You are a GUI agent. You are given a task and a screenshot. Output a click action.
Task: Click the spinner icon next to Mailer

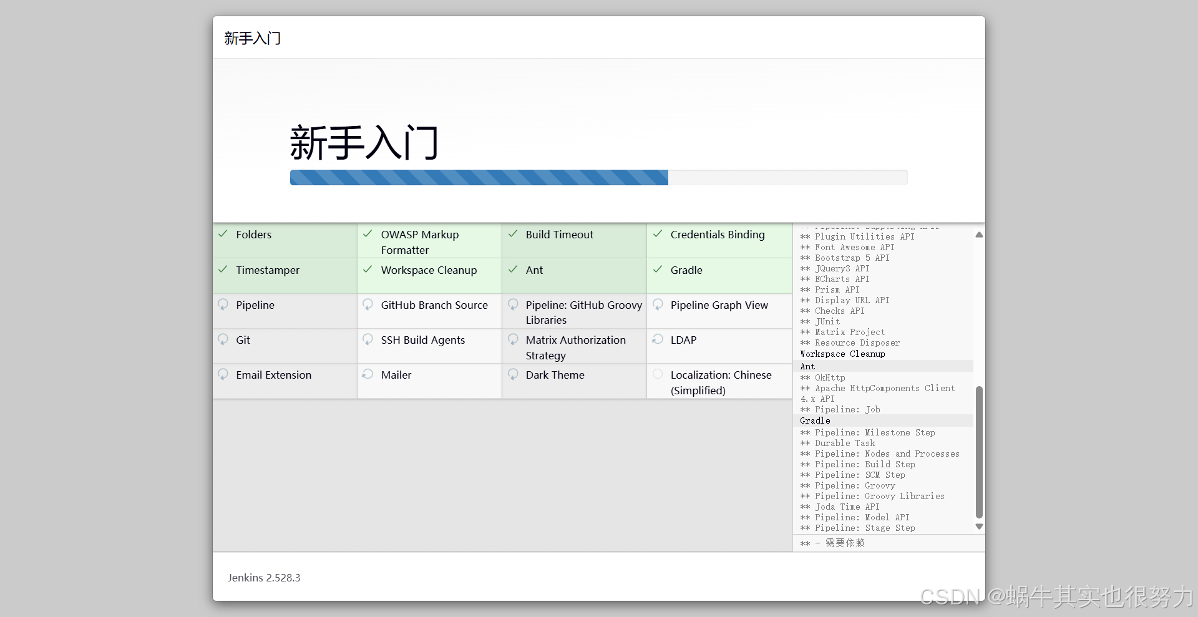[x=368, y=374]
